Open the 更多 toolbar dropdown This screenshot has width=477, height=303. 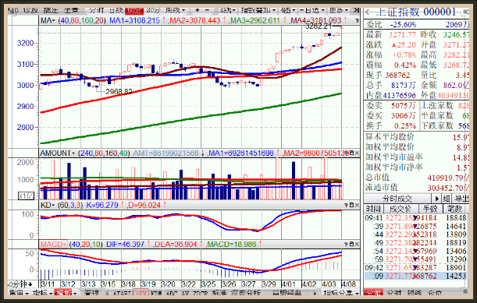[x=338, y=10]
